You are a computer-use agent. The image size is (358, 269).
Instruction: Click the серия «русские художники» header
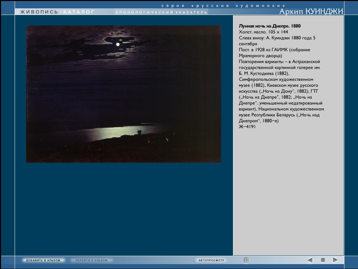point(223,6)
